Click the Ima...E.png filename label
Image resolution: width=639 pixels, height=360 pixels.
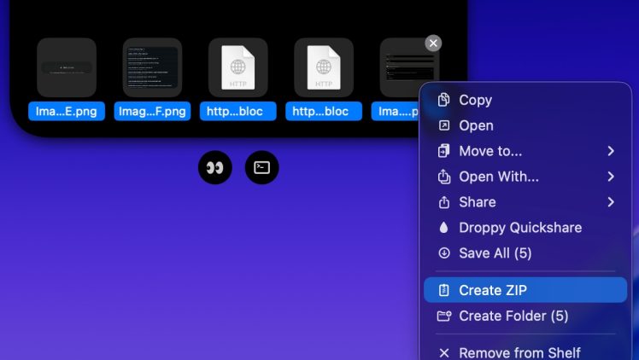[x=67, y=112]
